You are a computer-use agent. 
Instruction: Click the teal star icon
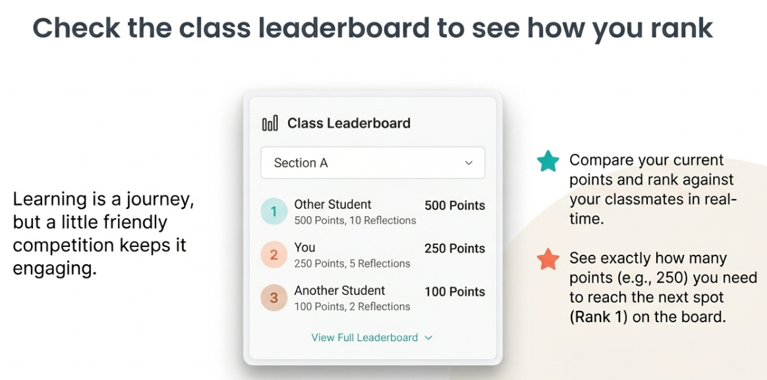(548, 161)
